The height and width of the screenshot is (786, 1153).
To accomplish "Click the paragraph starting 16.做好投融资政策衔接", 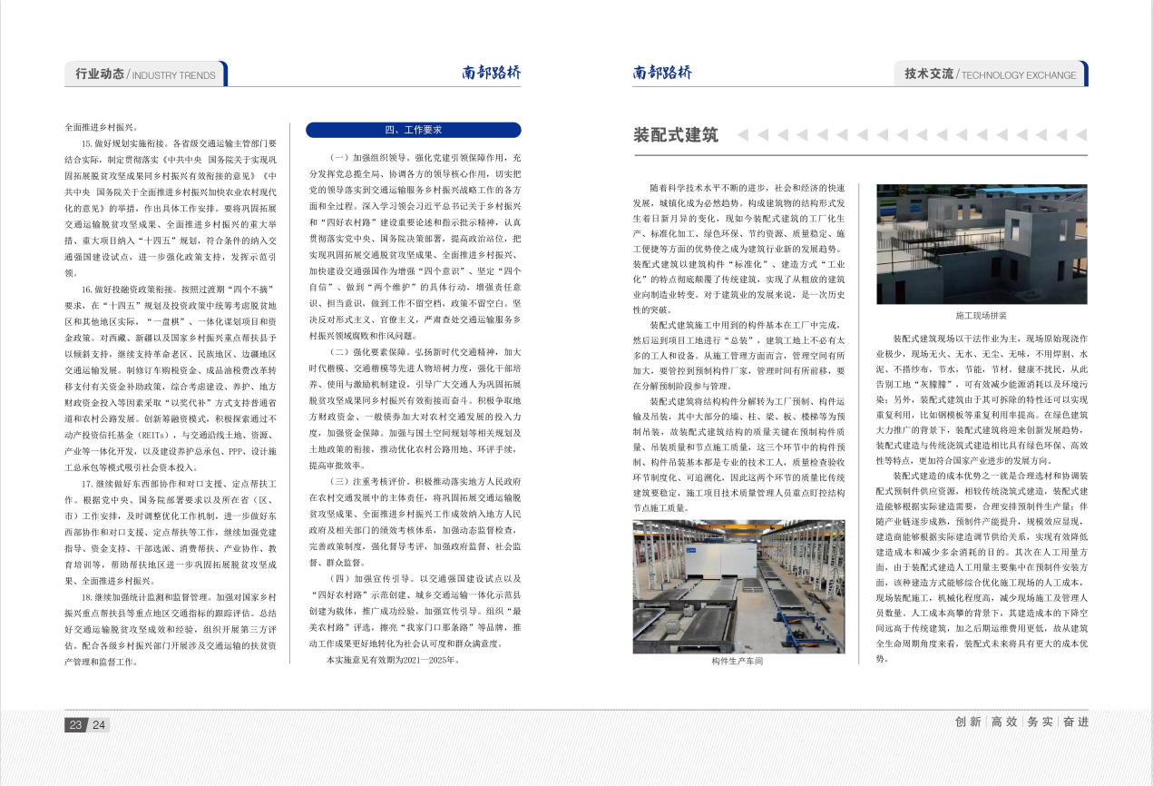I will [x=171, y=379].
